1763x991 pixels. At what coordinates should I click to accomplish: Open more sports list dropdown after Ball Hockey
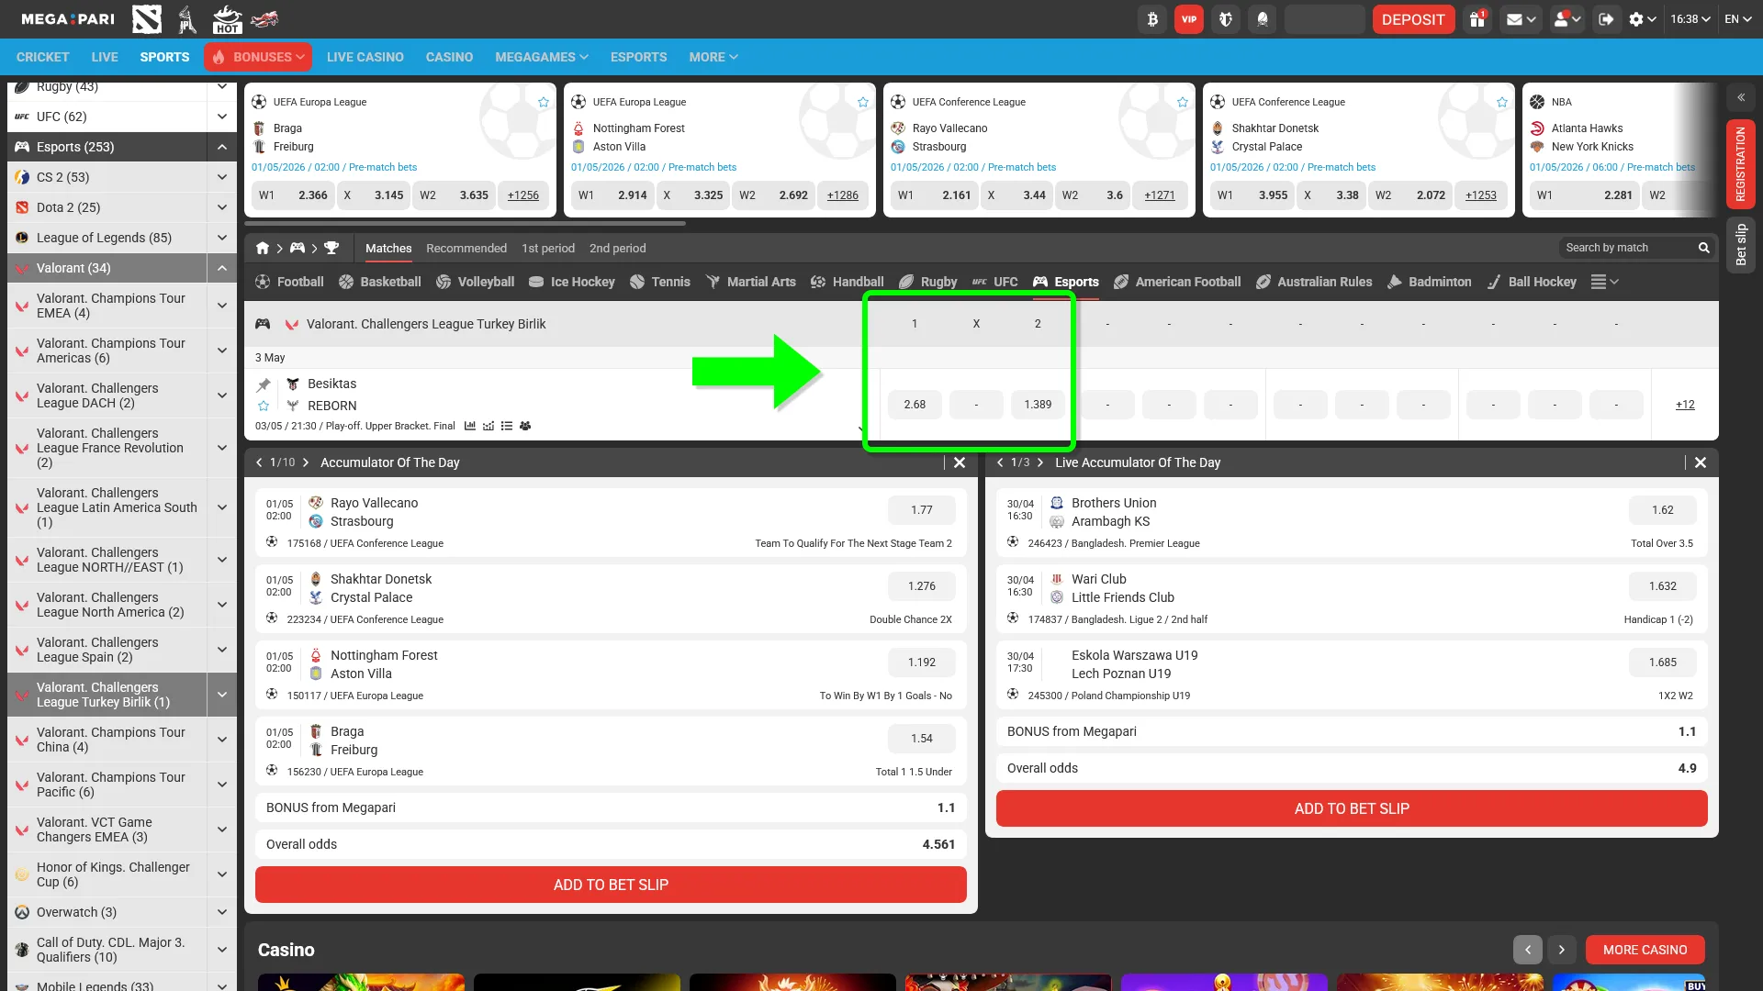point(1604,282)
